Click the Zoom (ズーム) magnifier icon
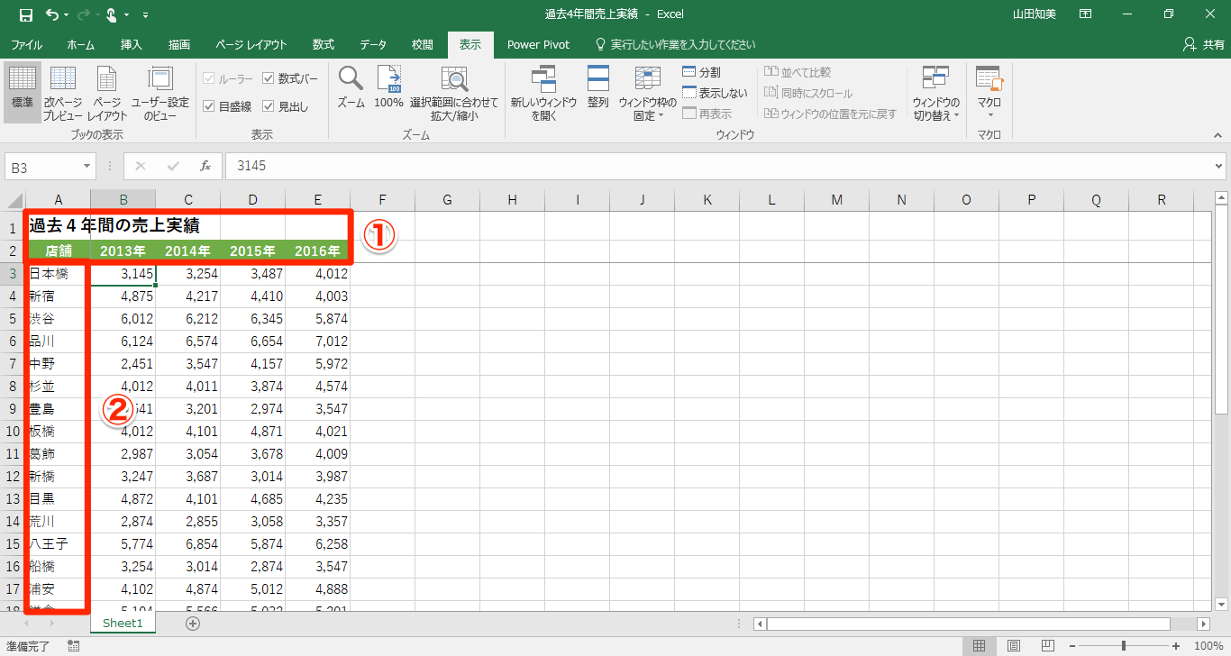The width and height of the screenshot is (1231, 656). (x=351, y=87)
